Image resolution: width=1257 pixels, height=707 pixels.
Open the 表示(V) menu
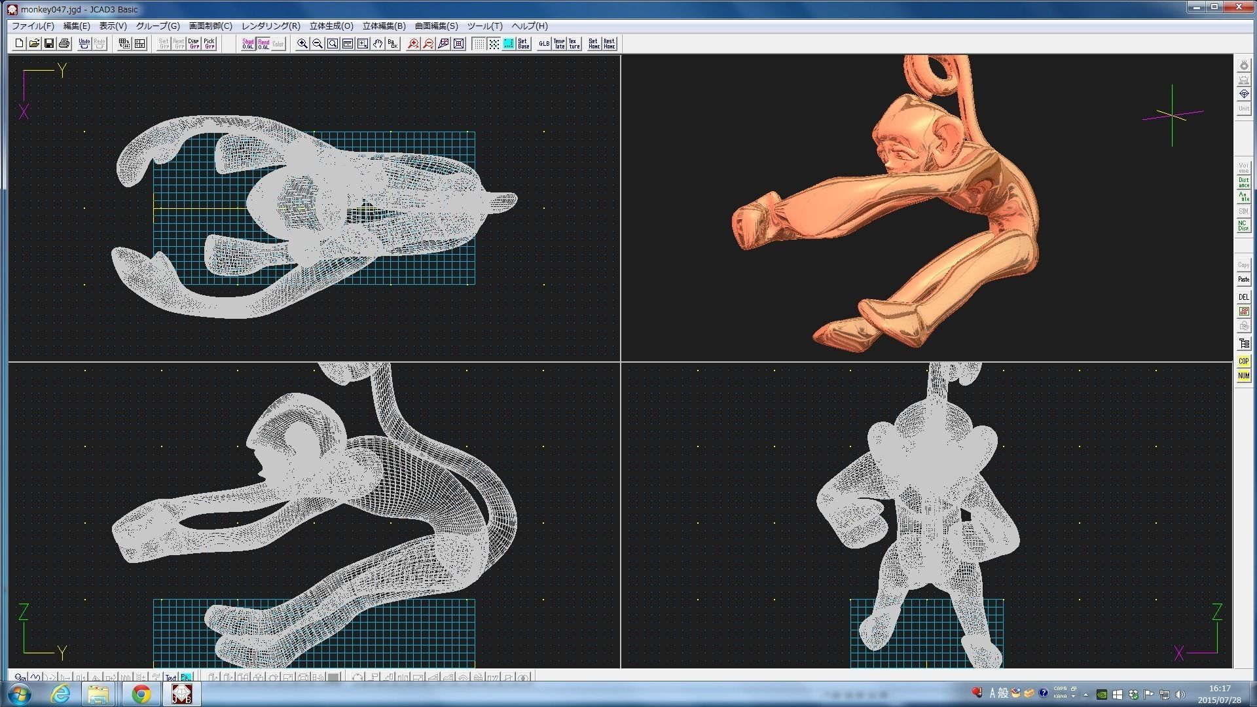pos(113,26)
